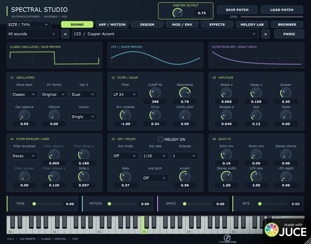Viewport: 311px width, 244px height.
Task: Switch to the MOD / ENV tab
Action: (x=182, y=24)
